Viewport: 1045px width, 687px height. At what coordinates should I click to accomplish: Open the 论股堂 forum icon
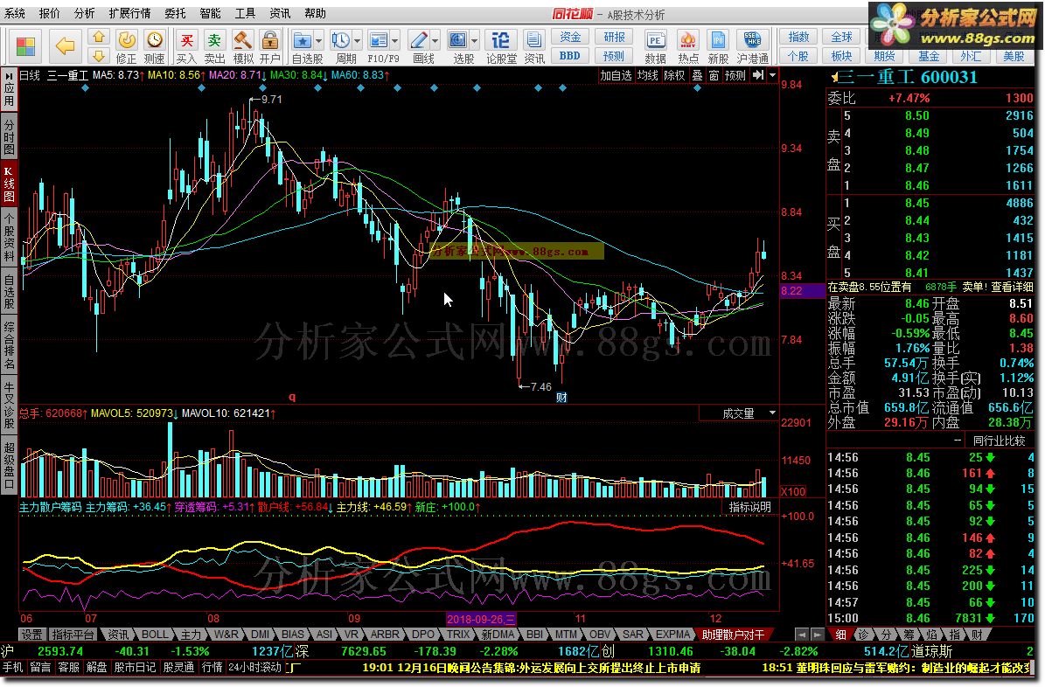pos(501,47)
